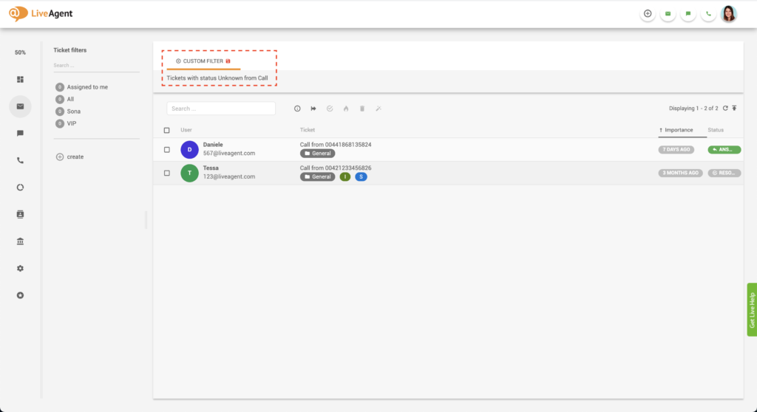Open the user avatar menu at top right
757x412 pixels.
click(729, 13)
